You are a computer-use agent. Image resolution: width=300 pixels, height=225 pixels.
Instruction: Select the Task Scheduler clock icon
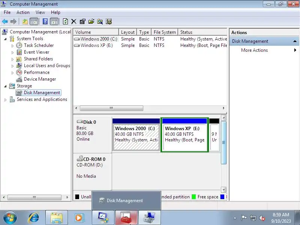19,45
